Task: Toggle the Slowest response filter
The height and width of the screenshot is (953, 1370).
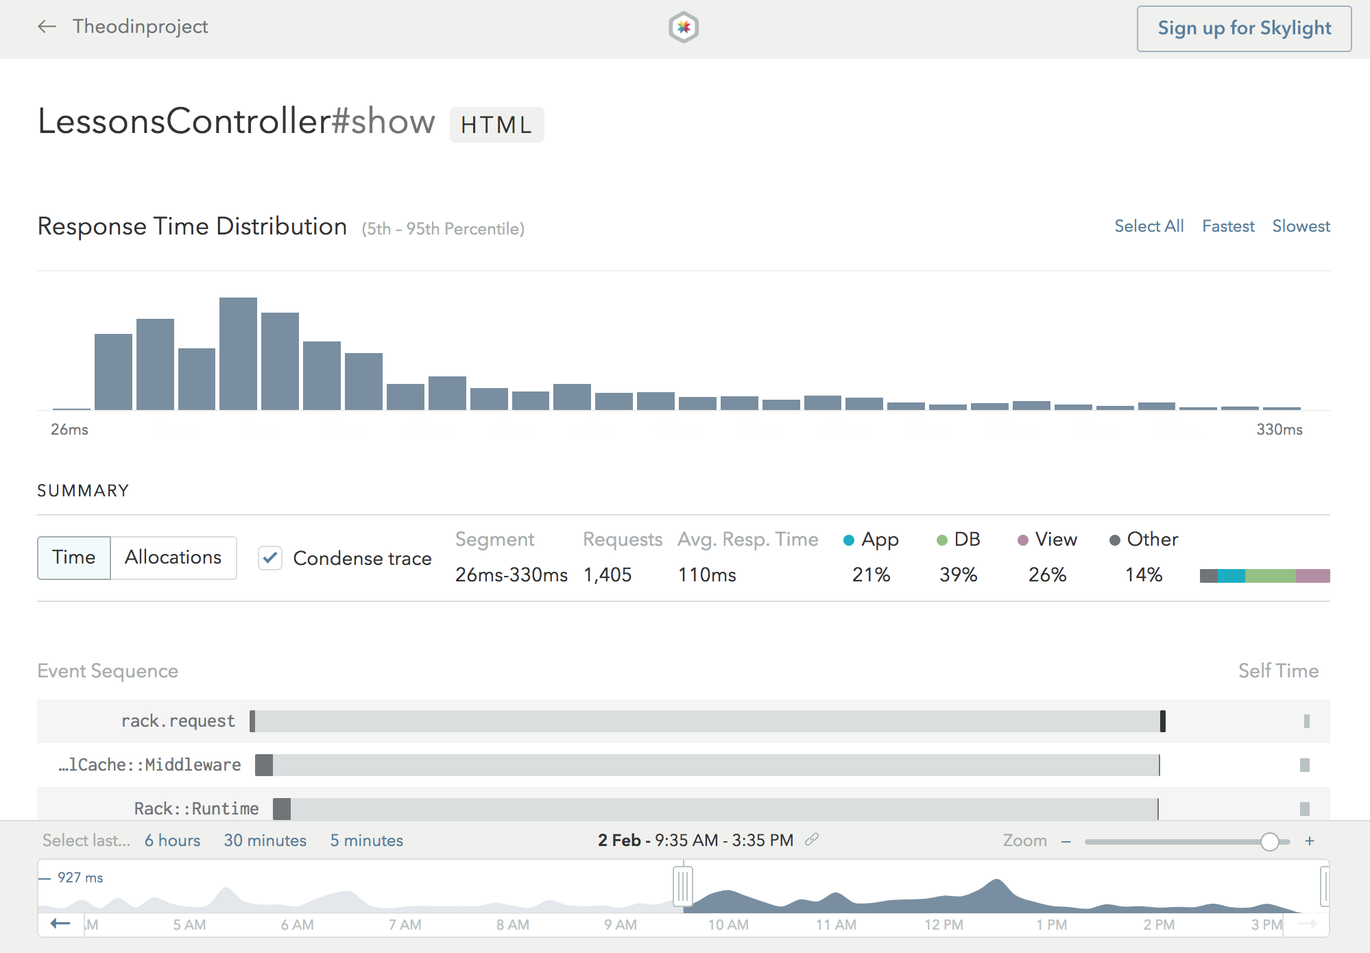Action: click(1301, 226)
